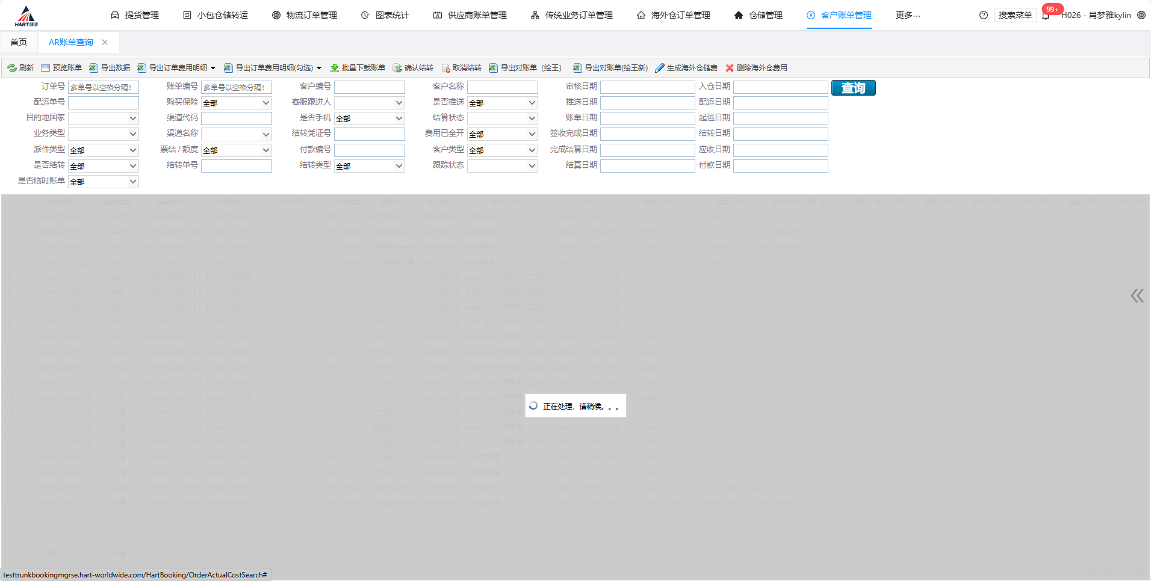Open 预览账单 bill preview
Viewport: 1151px width, 581px height.
pos(61,68)
